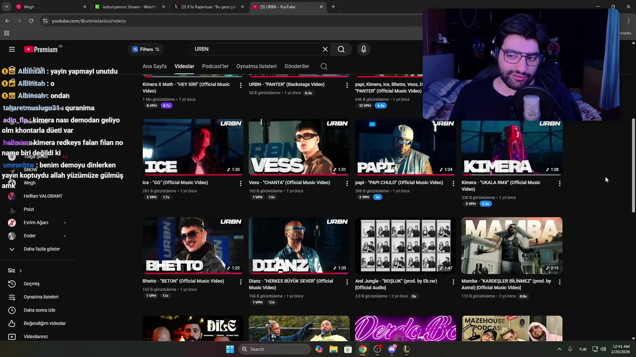Viewport: 636px width, 357px height.
Task: Open the Chrome apps grid shortcut
Action: [x=6, y=33]
